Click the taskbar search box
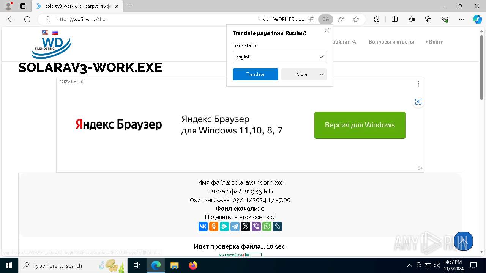 tap(73, 265)
